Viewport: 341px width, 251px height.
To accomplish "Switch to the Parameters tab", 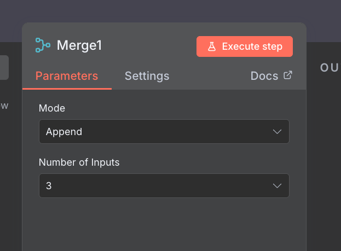I will click(x=67, y=76).
